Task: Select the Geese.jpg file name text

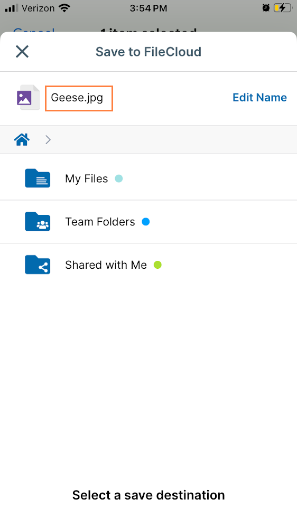Action: (77, 98)
